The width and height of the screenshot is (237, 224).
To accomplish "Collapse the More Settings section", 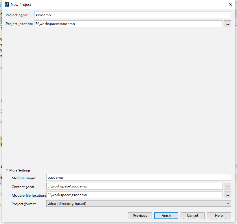I will coord(7,170).
